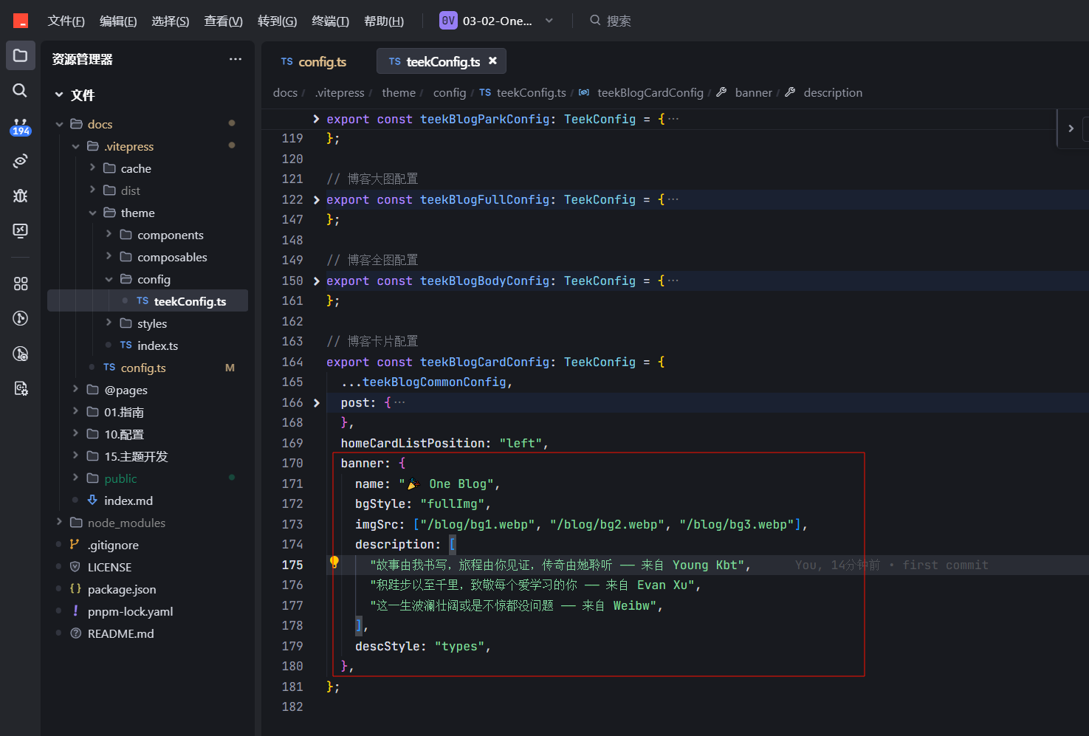Click the 搜索 search field
The image size is (1089, 736).
[619, 21]
